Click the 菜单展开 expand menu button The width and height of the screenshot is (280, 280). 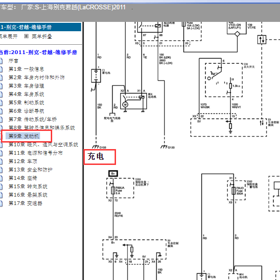click(8, 37)
